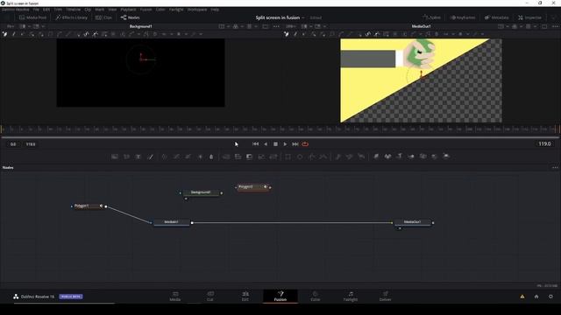Go to last frame
This screenshot has height=315, width=561.
[295, 144]
